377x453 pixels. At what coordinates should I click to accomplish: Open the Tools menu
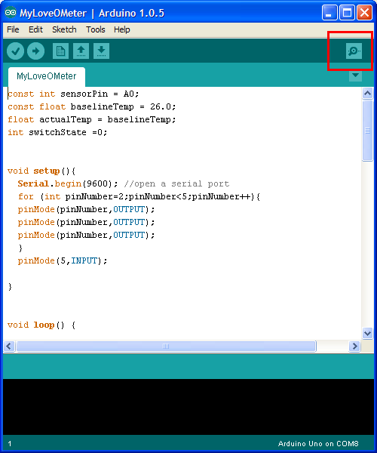click(96, 29)
